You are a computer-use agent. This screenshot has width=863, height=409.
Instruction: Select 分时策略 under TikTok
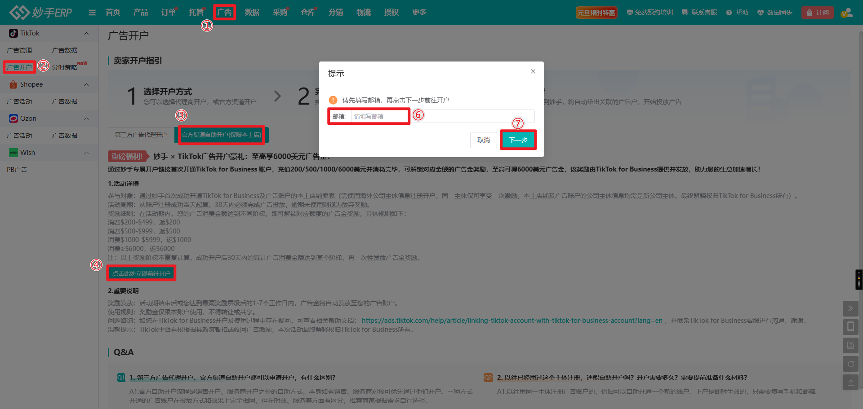(x=65, y=67)
